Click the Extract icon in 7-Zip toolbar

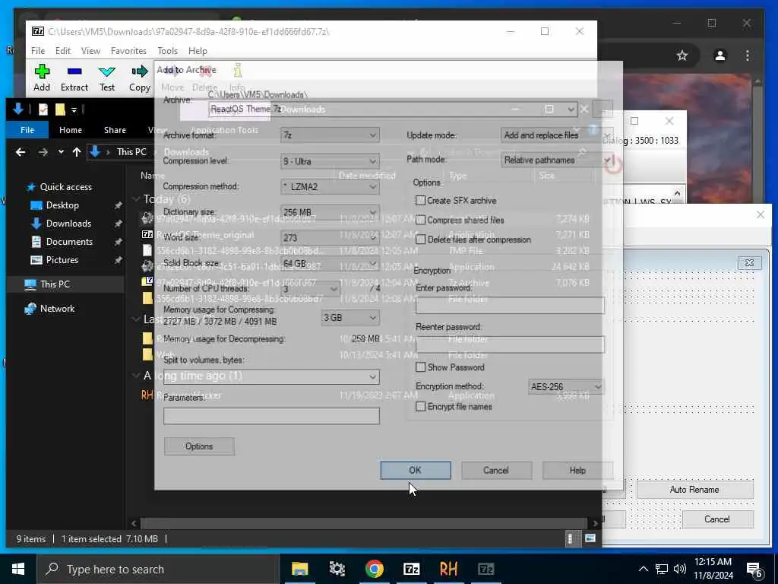pos(74,78)
